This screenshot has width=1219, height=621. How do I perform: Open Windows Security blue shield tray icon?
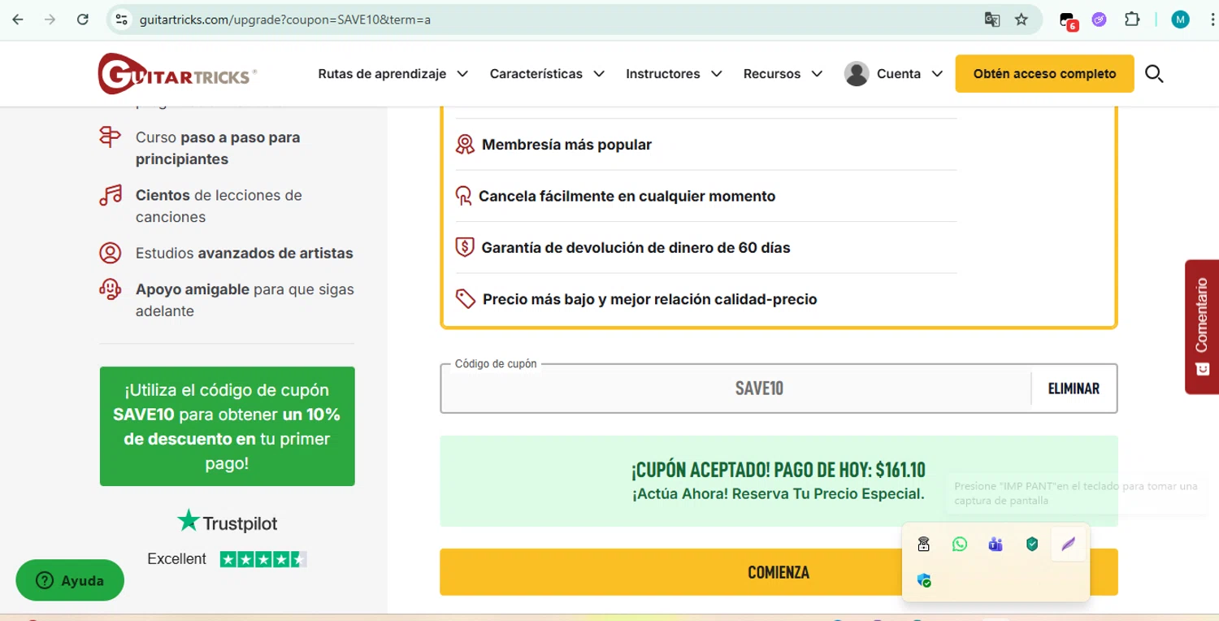click(x=924, y=580)
